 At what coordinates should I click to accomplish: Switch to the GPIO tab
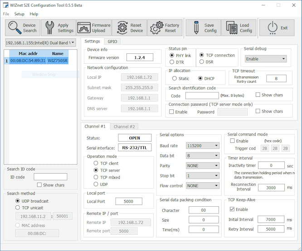pyautogui.click(x=112, y=41)
